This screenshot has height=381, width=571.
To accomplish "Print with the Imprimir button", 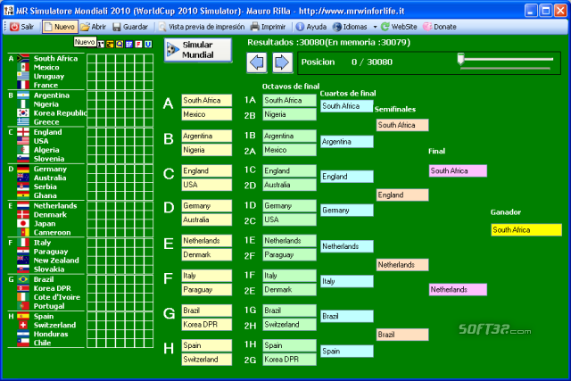I will (268, 27).
